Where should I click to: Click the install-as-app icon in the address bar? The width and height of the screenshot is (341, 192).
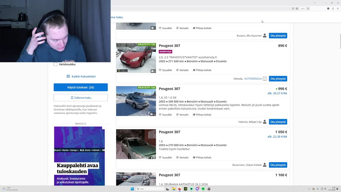(x=297, y=9)
